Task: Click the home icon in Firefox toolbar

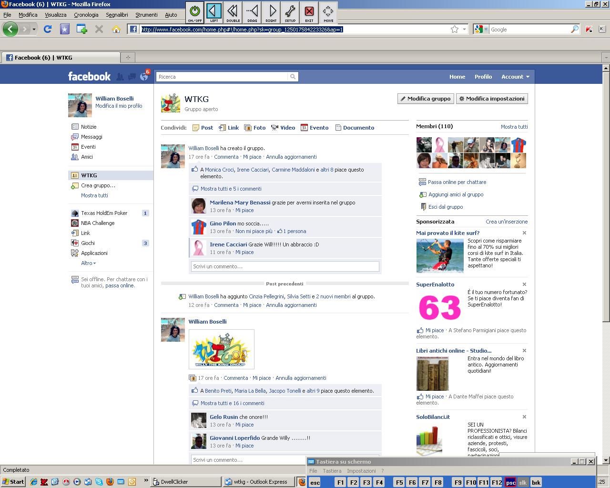Action: point(116,30)
